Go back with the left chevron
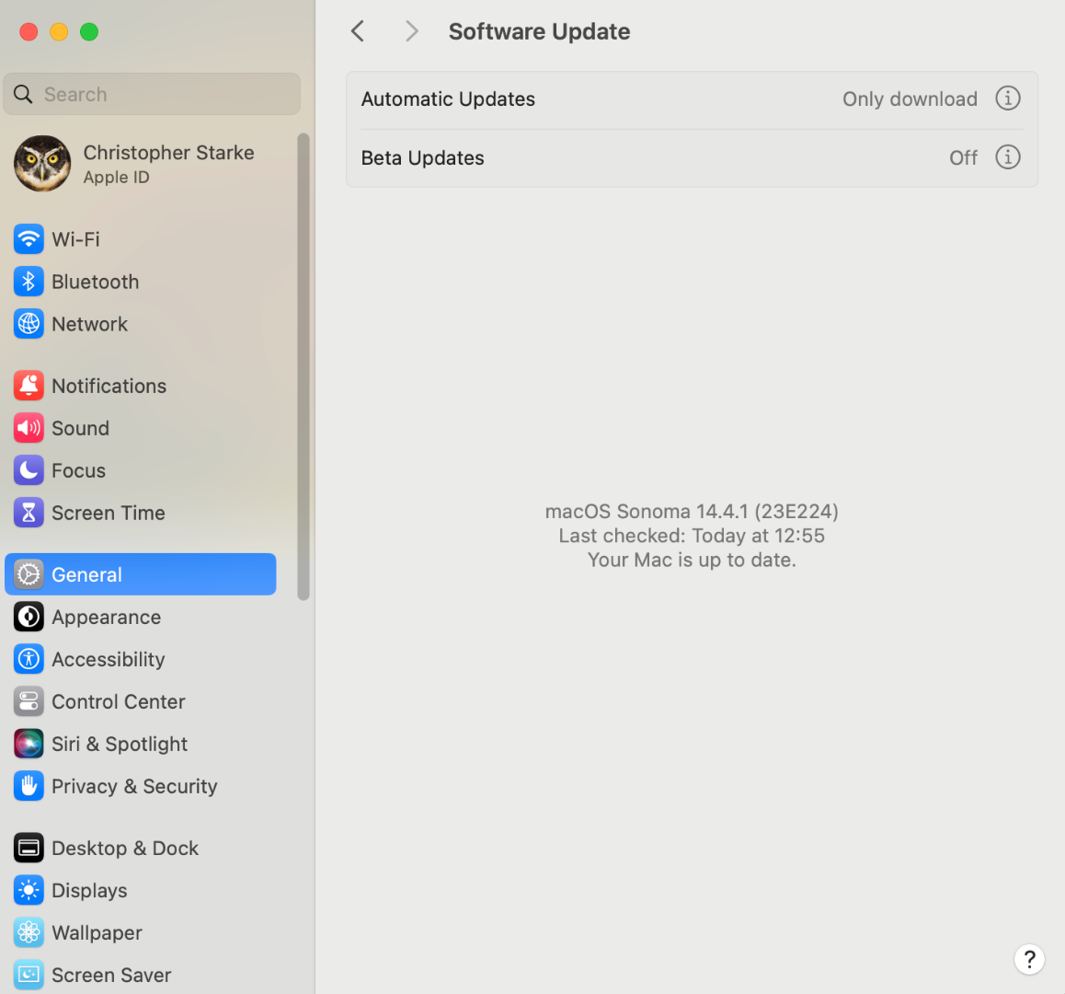Image resolution: width=1065 pixels, height=994 pixels. pyautogui.click(x=358, y=31)
